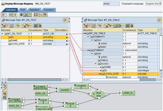Click the binoculars find icon in target toolbar
Viewport: 163px width, 111px height.
click(x=127, y=26)
